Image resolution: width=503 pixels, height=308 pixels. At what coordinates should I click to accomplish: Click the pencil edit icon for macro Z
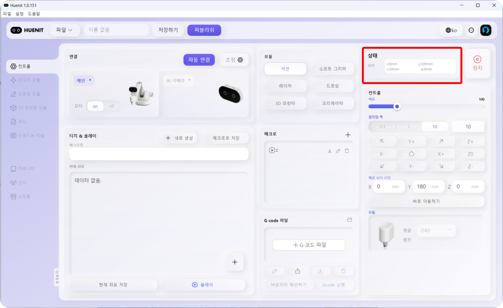point(338,151)
